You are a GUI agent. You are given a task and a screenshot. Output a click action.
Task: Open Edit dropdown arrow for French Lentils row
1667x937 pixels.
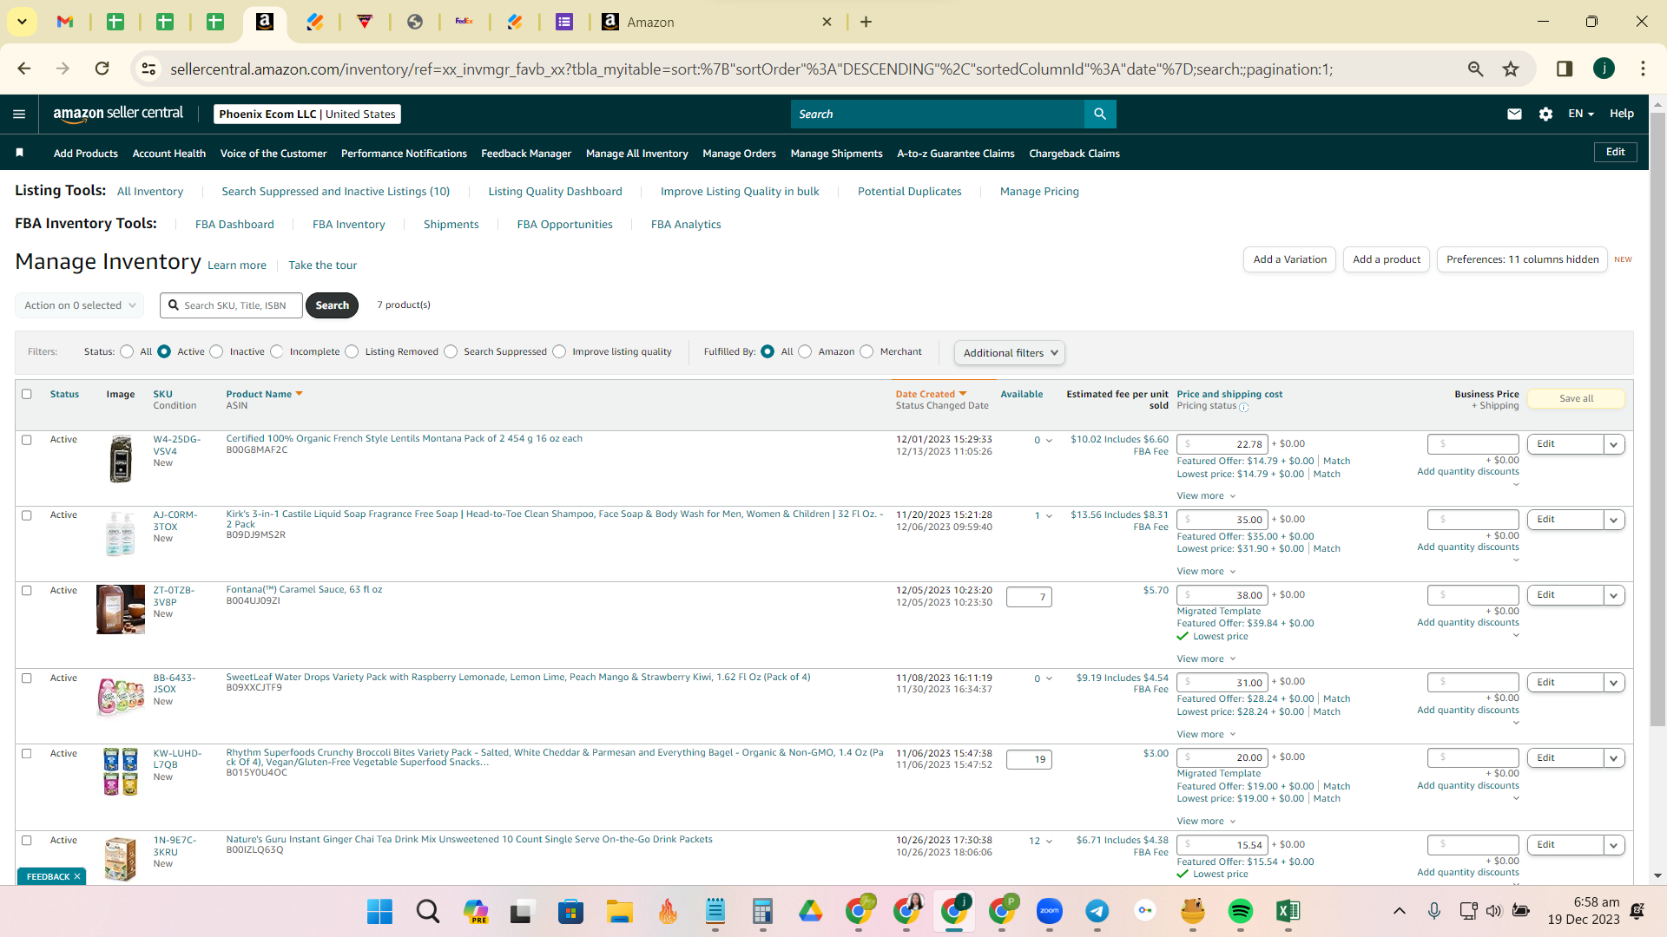click(1614, 444)
